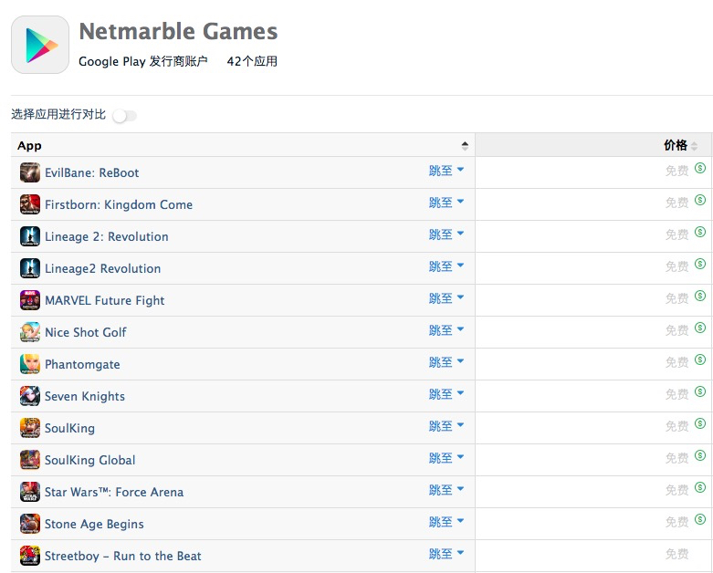This screenshot has height=573, width=713.
Task: Open the Lineage 2: Revolution app icon
Action: (x=30, y=236)
